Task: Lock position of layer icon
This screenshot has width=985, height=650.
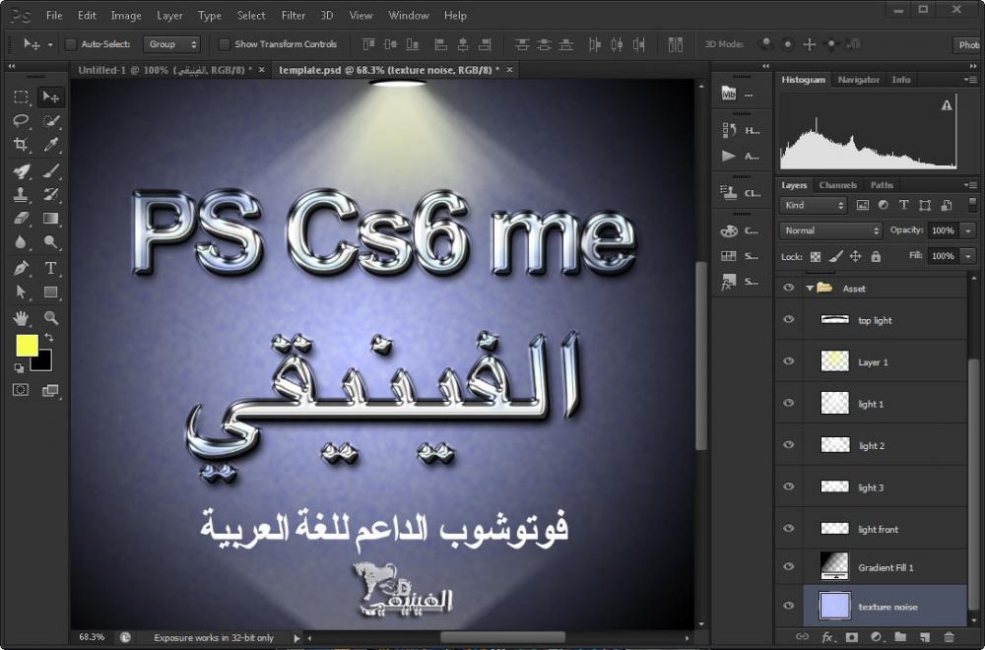Action: tap(855, 256)
